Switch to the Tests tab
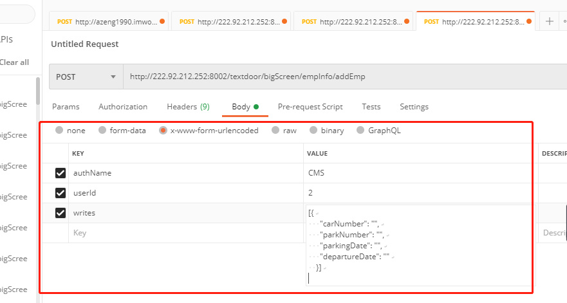This screenshot has height=303, width=567. [371, 107]
